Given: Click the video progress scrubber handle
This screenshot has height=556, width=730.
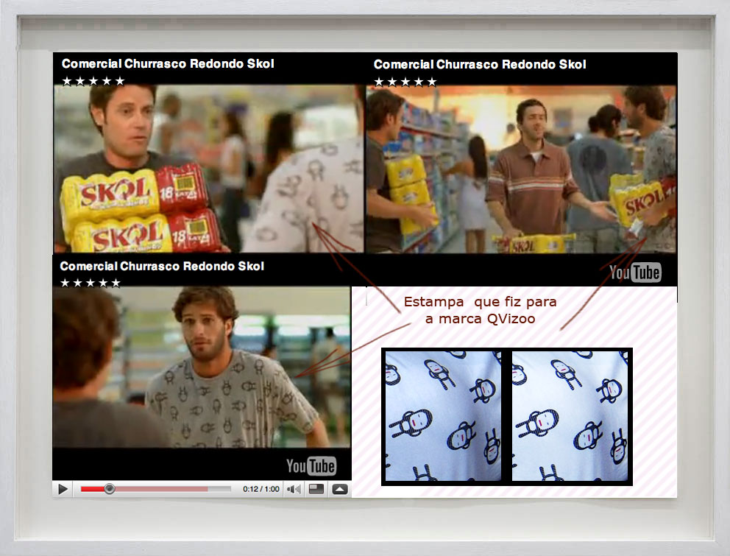Looking at the screenshot, I should tap(110, 489).
